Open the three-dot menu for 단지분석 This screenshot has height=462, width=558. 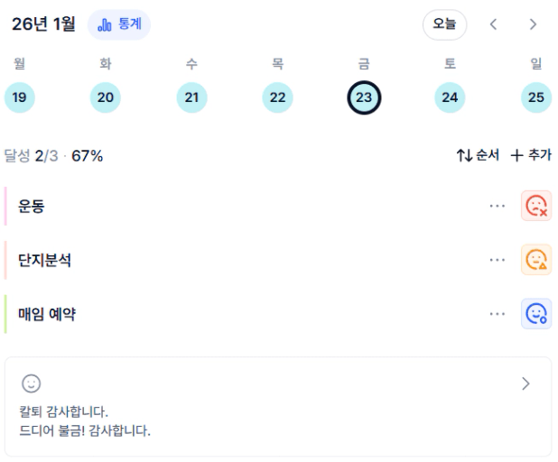pyautogui.click(x=497, y=260)
